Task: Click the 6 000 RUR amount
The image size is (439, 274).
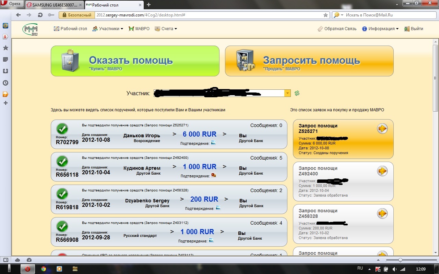Action: point(200,134)
